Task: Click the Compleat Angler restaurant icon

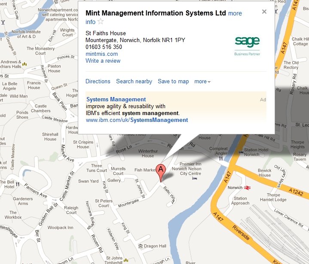Action: [x=221, y=158]
